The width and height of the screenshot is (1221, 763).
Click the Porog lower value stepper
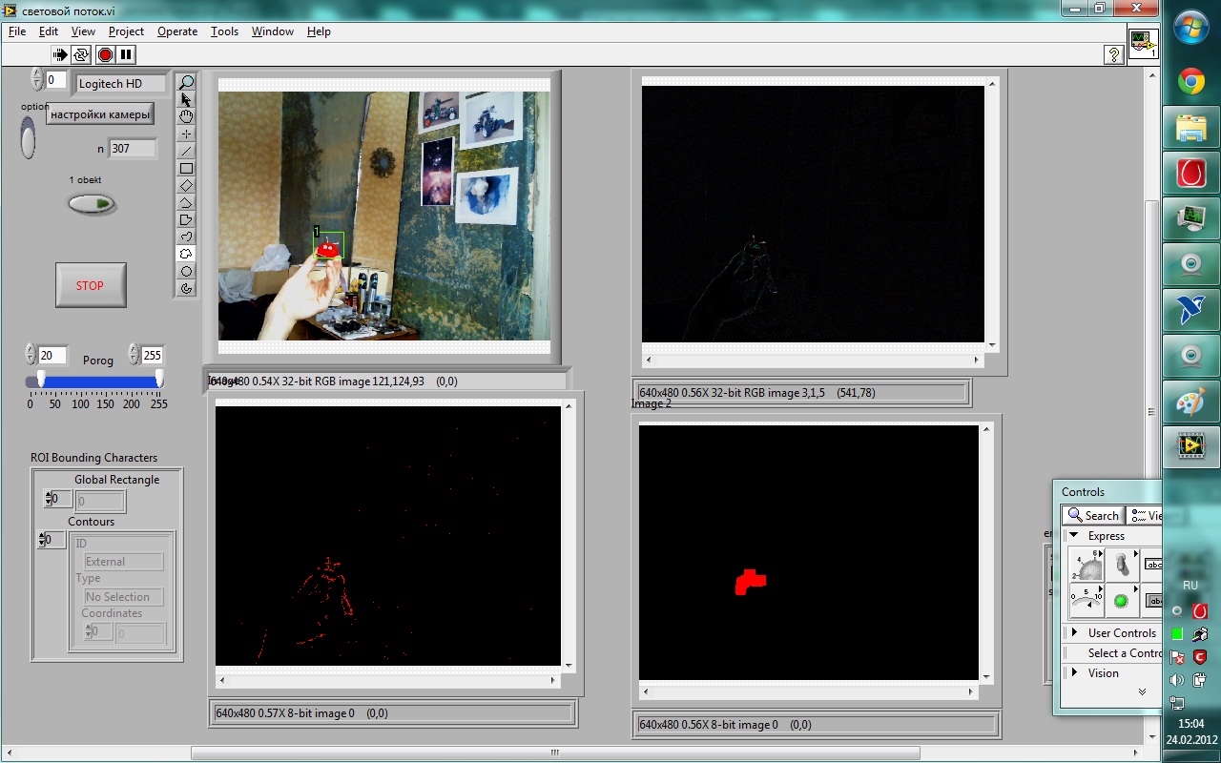point(31,355)
